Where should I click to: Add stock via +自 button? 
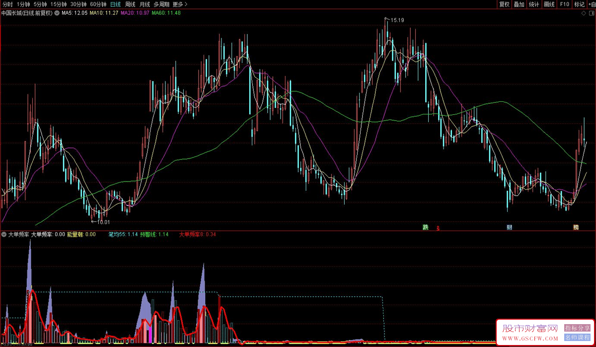pyautogui.click(x=591, y=4)
